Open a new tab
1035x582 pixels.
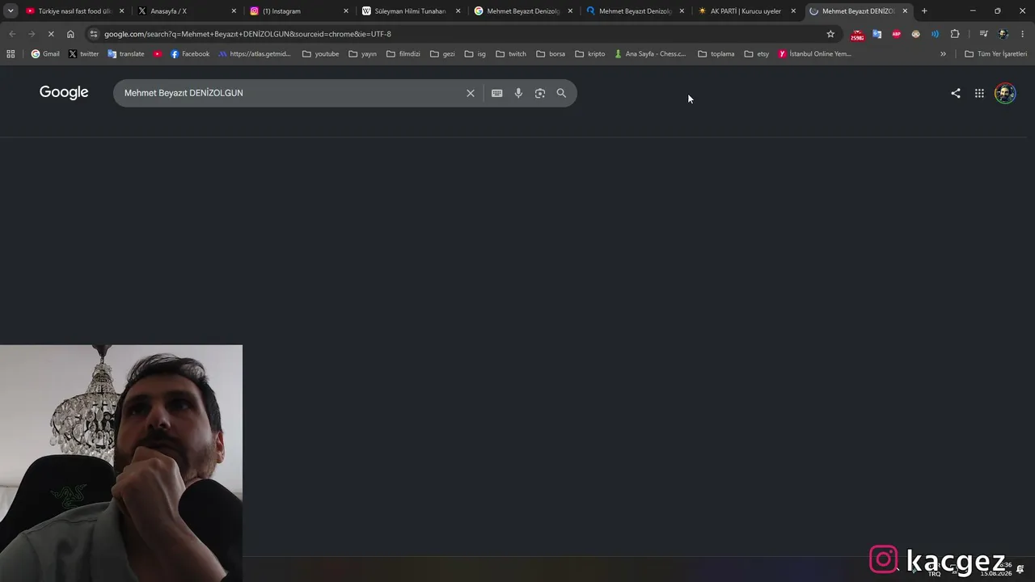tap(924, 11)
